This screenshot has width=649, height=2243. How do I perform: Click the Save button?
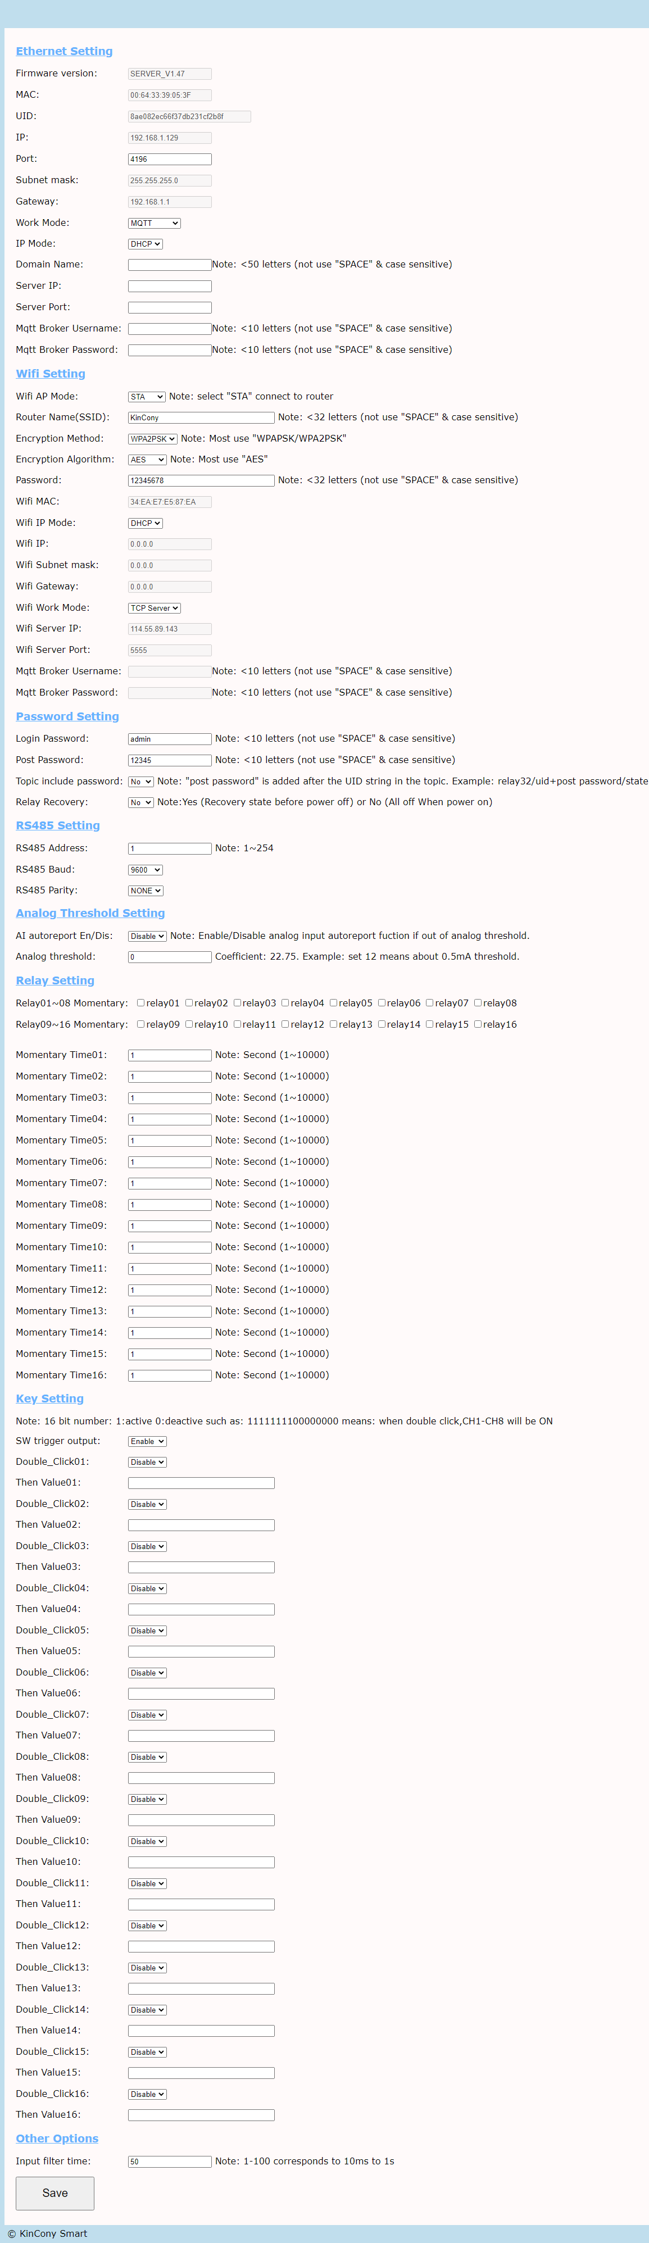click(55, 2192)
